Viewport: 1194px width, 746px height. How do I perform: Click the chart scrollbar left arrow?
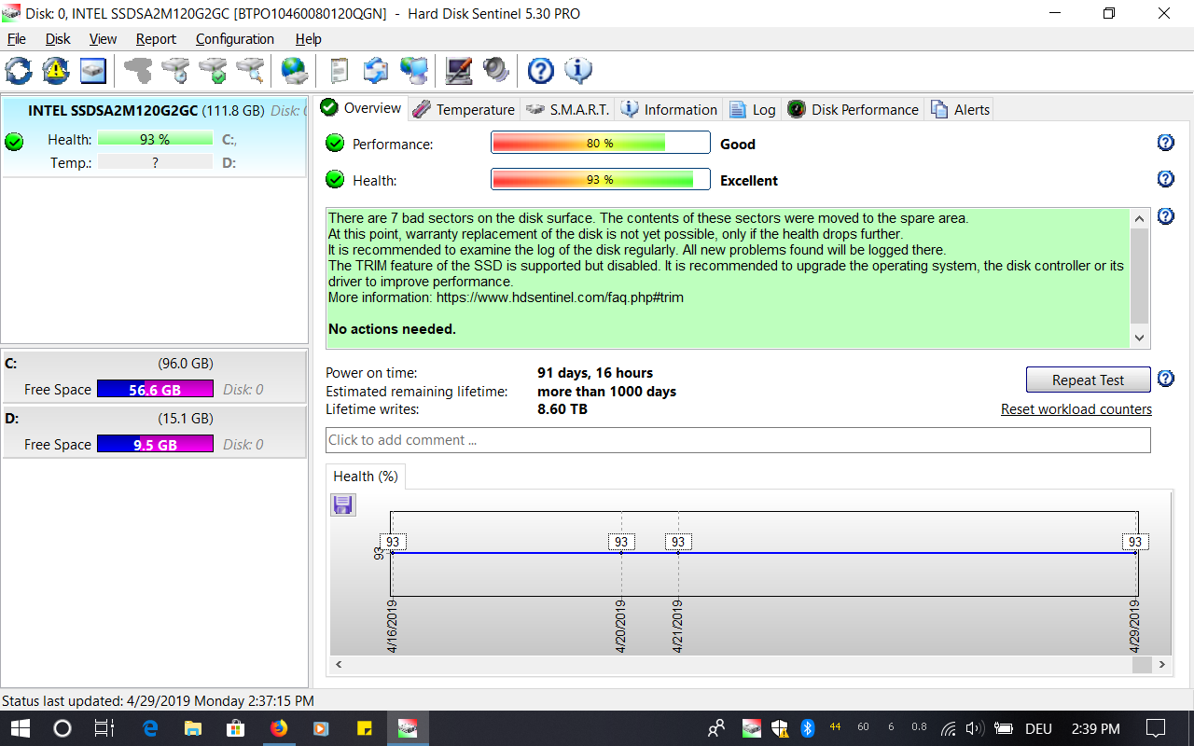point(339,665)
